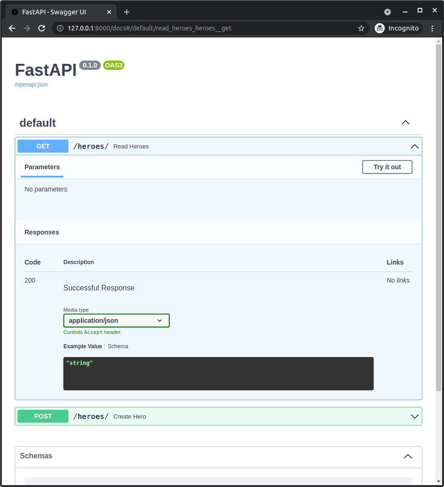Click the POST method badge for /heroes/

pyautogui.click(x=43, y=416)
